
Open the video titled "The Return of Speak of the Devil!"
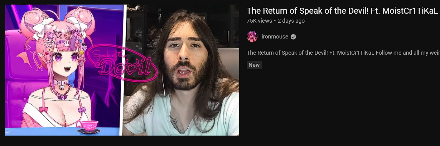pos(342,11)
